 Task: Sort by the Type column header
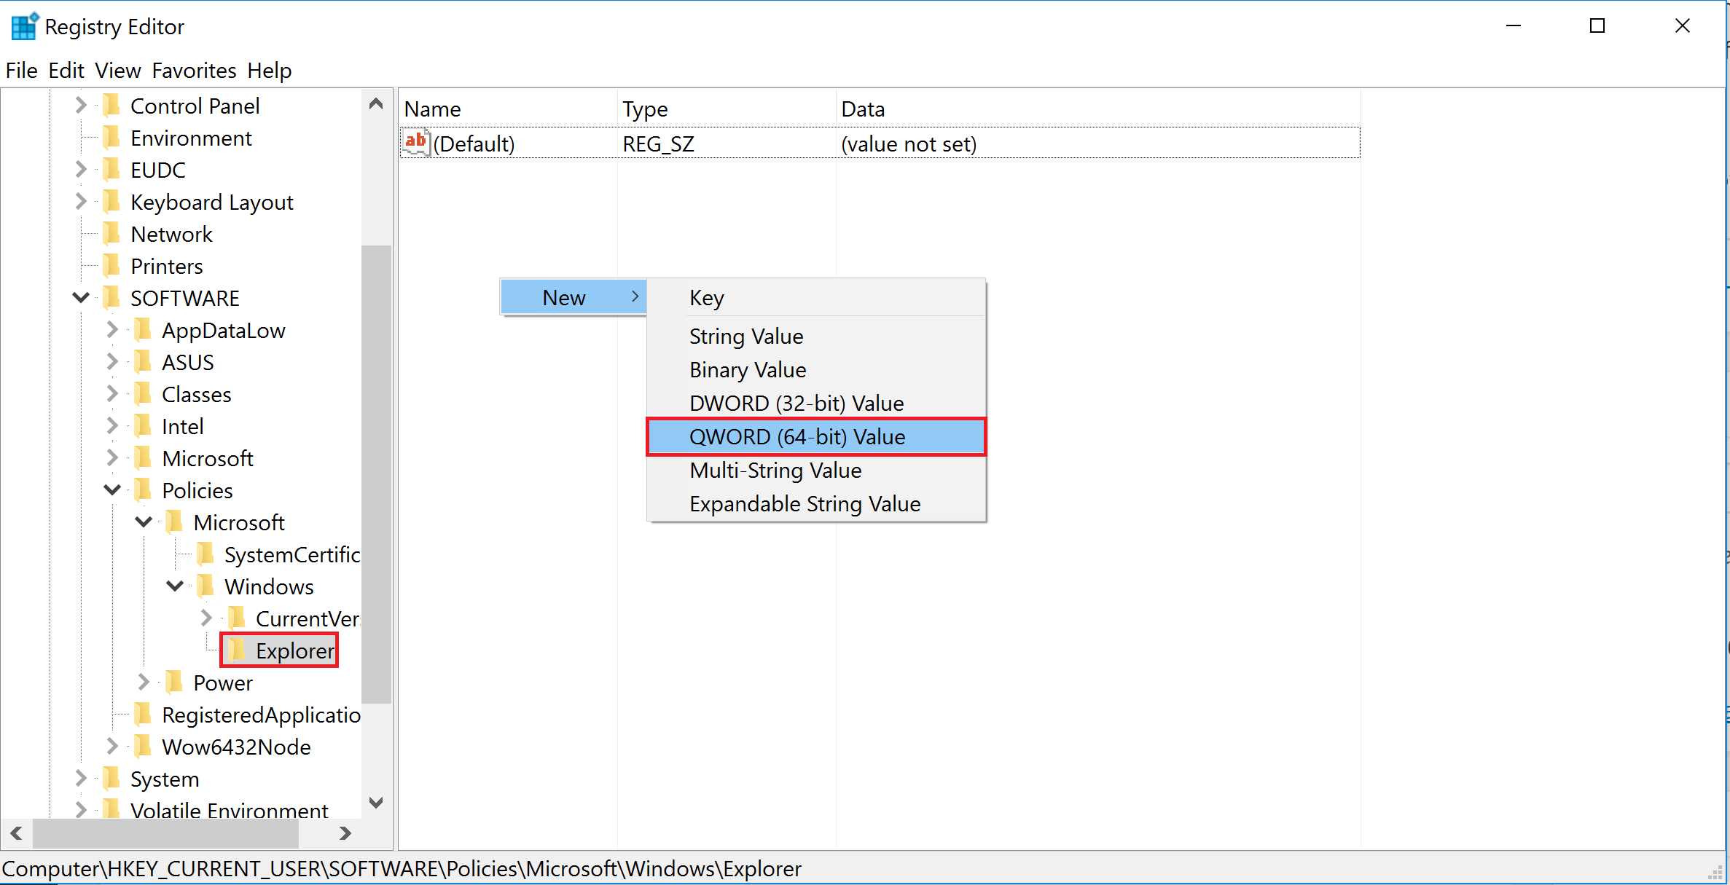pyautogui.click(x=727, y=109)
